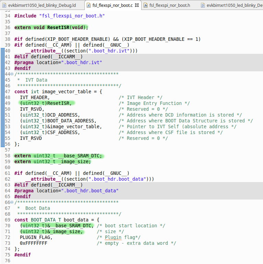Click the 'boot start location' comment
The width and height of the screenshot is (263, 264).
pyautogui.click(x=131, y=226)
